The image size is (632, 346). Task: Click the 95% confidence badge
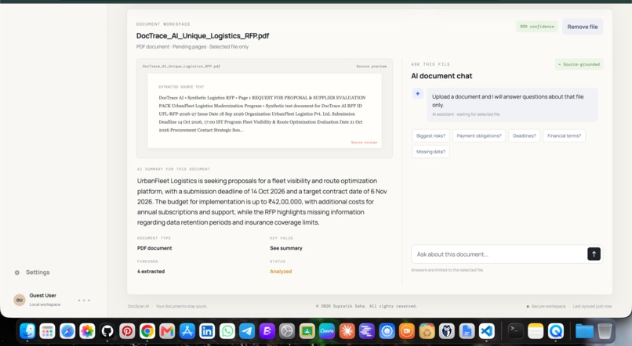point(537,27)
